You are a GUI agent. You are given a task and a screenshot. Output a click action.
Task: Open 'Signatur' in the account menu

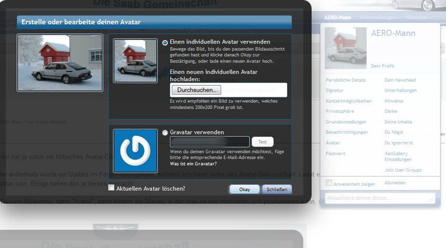point(334,91)
